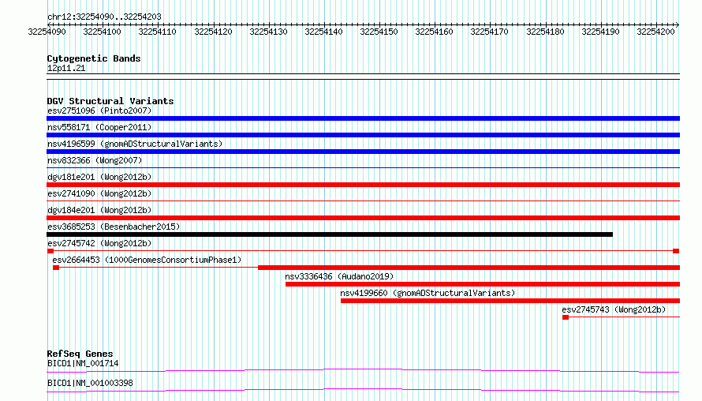Click the small red block of esv2664453
Viewport: 702px width, 401px height.
56,268
